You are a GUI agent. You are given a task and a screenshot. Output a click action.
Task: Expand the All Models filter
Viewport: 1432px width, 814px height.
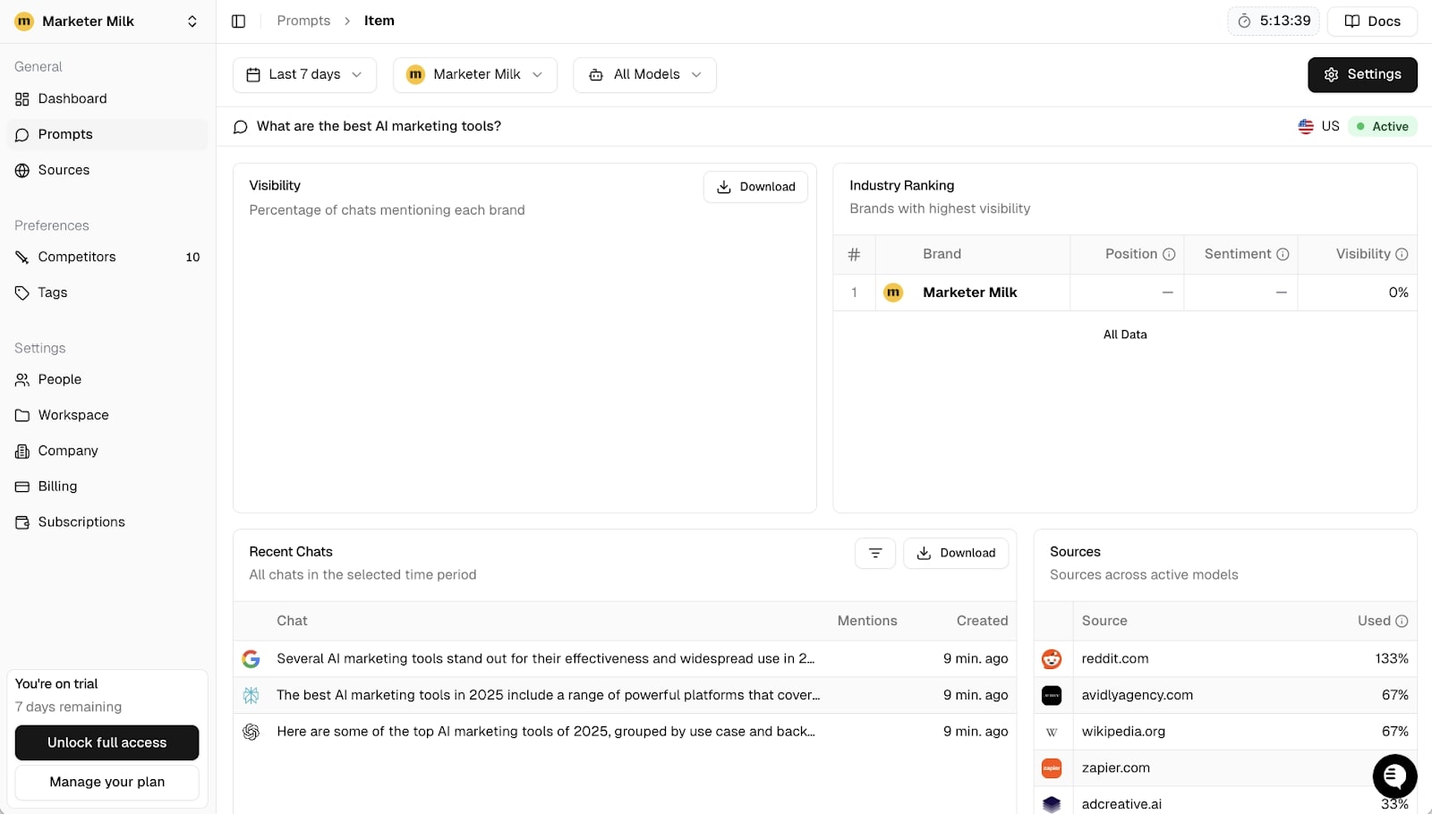click(644, 75)
